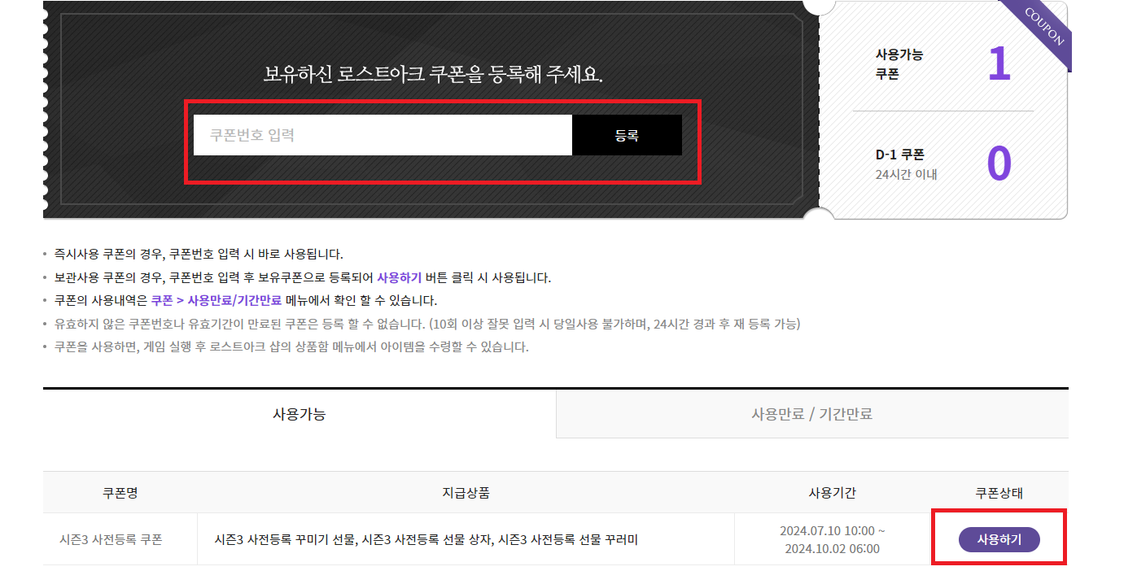Switch to the 사용가능 tab
Image resolution: width=1137 pixels, height=584 pixels.
point(300,414)
